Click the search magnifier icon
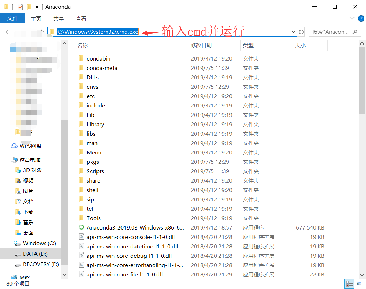366x289 pixels. [355, 32]
